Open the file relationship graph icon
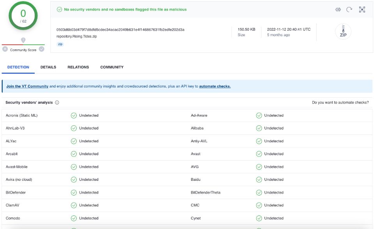The height and width of the screenshot is (229, 374). point(362,9)
